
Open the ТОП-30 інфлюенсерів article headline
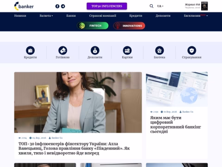(74, 148)
